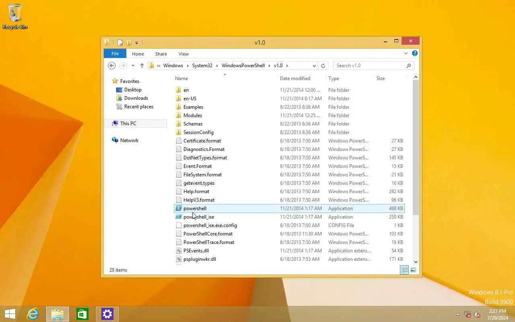515x322 pixels.
Task: Select PowerShellCore.format file name
Action: (208, 234)
